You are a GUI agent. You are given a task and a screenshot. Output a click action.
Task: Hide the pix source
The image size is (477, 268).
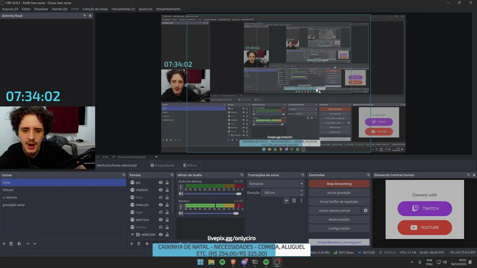coord(161,182)
